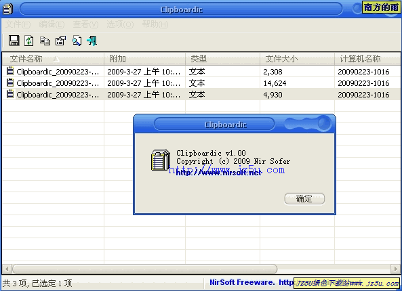The width and height of the screenshot is (402, 291).
Task: Click the computer name in the 4,930 row
Action: [363, 95]
